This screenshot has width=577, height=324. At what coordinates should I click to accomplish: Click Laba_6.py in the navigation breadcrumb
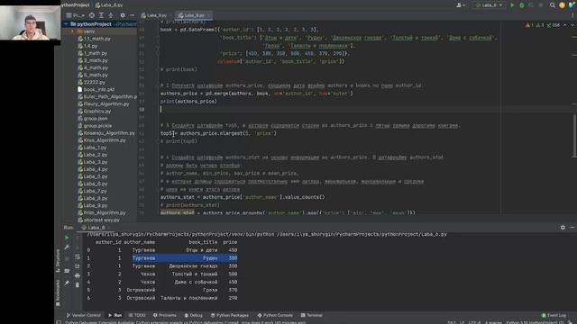[109, 5]
